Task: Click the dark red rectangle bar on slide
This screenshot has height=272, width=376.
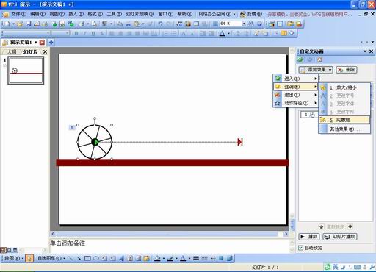Action: coord(173,162)
